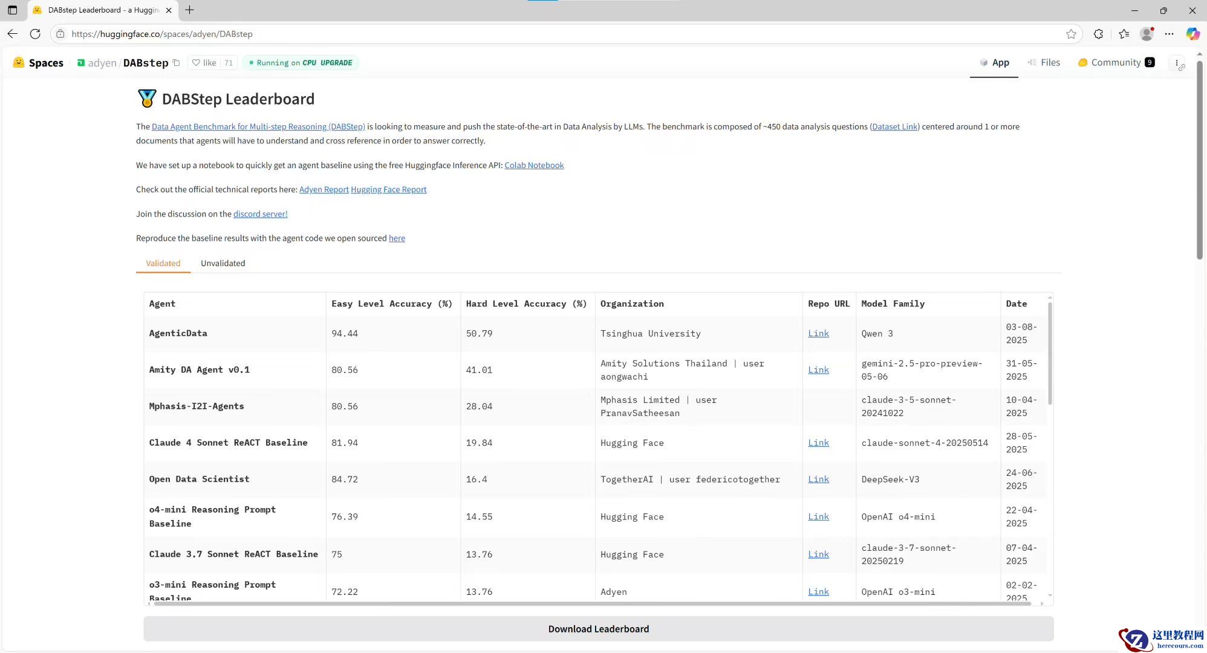Click the browser back arrow

tap(12, 34)
